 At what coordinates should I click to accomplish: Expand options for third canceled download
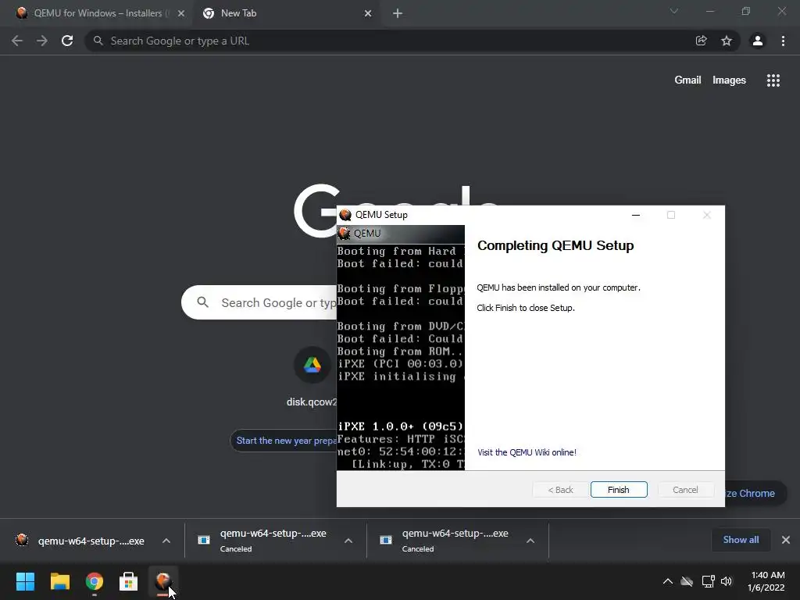[530, 541]
